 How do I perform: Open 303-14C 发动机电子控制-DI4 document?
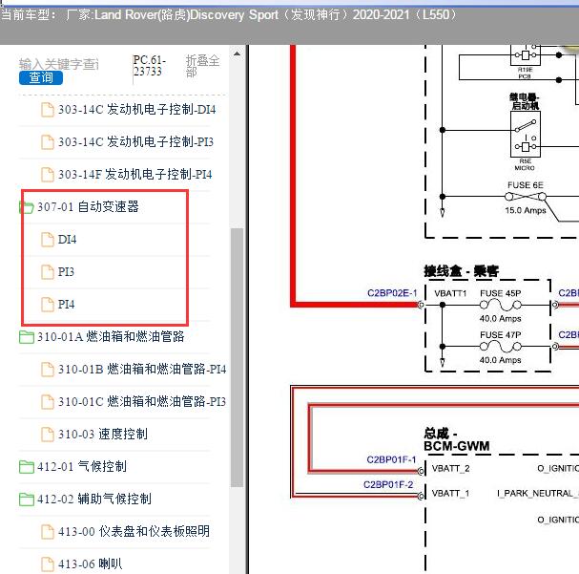[x=136, y=110]
